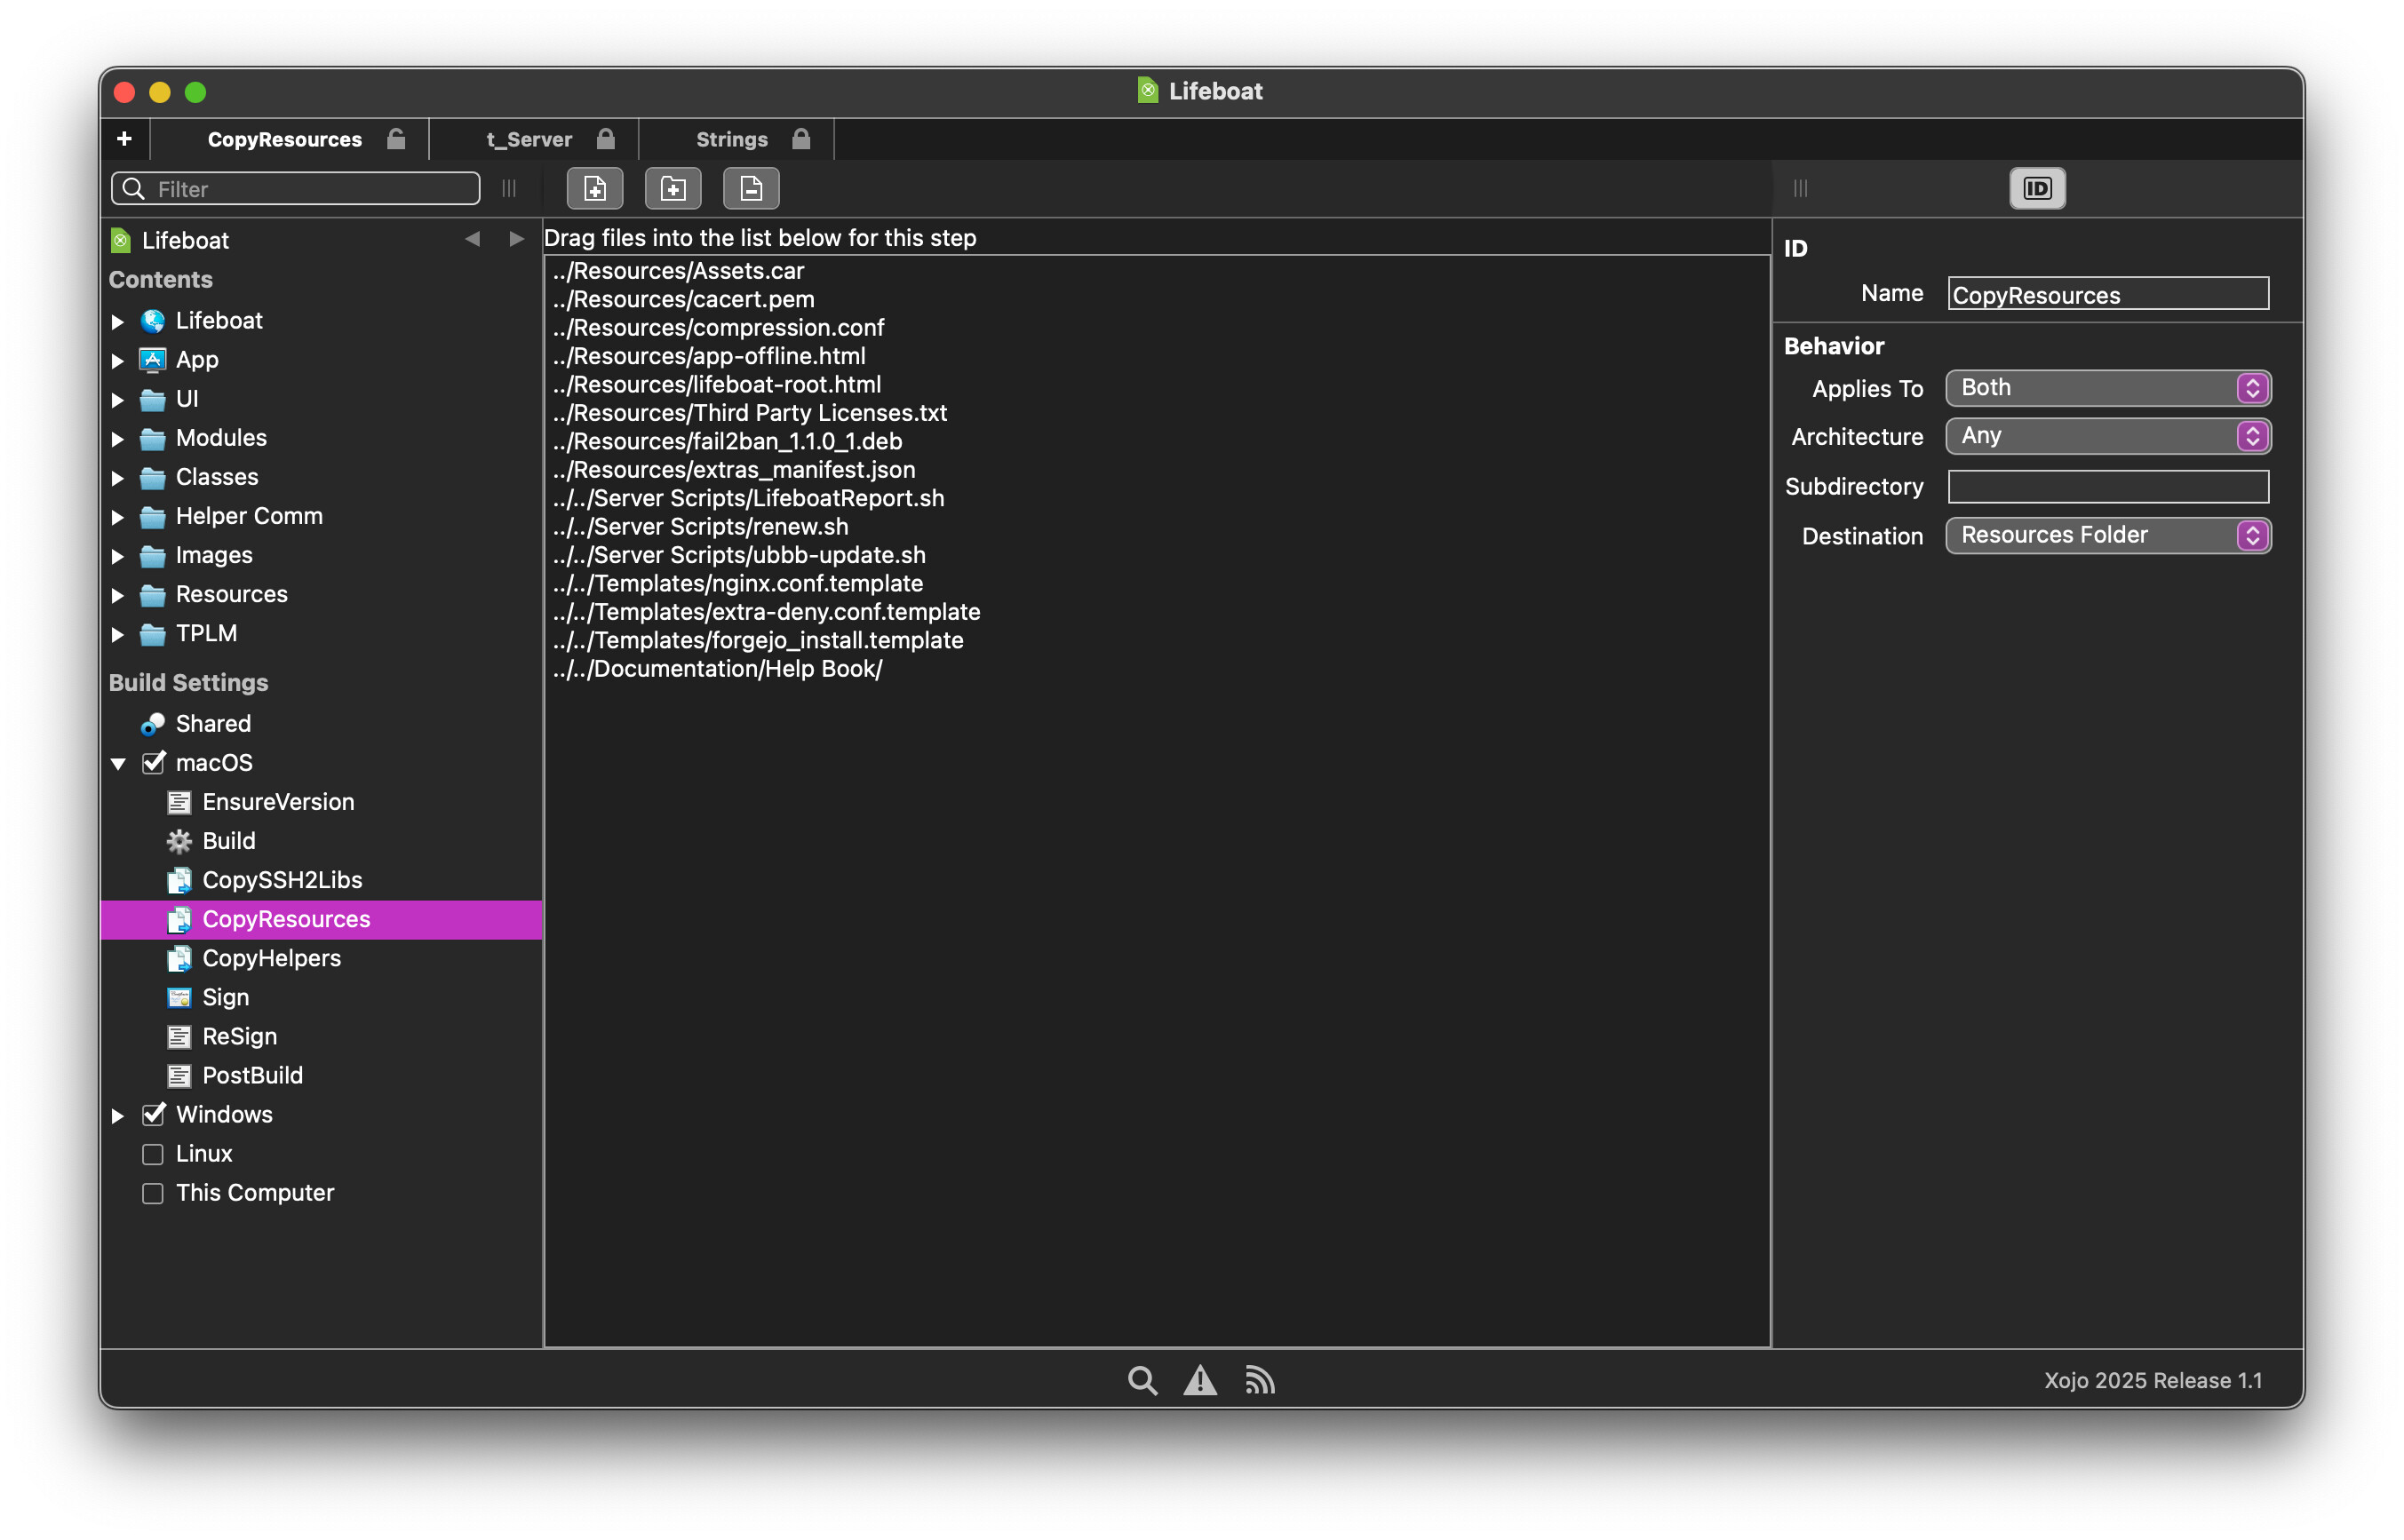Toggle the macOS build target checkbox

(153, 762)
